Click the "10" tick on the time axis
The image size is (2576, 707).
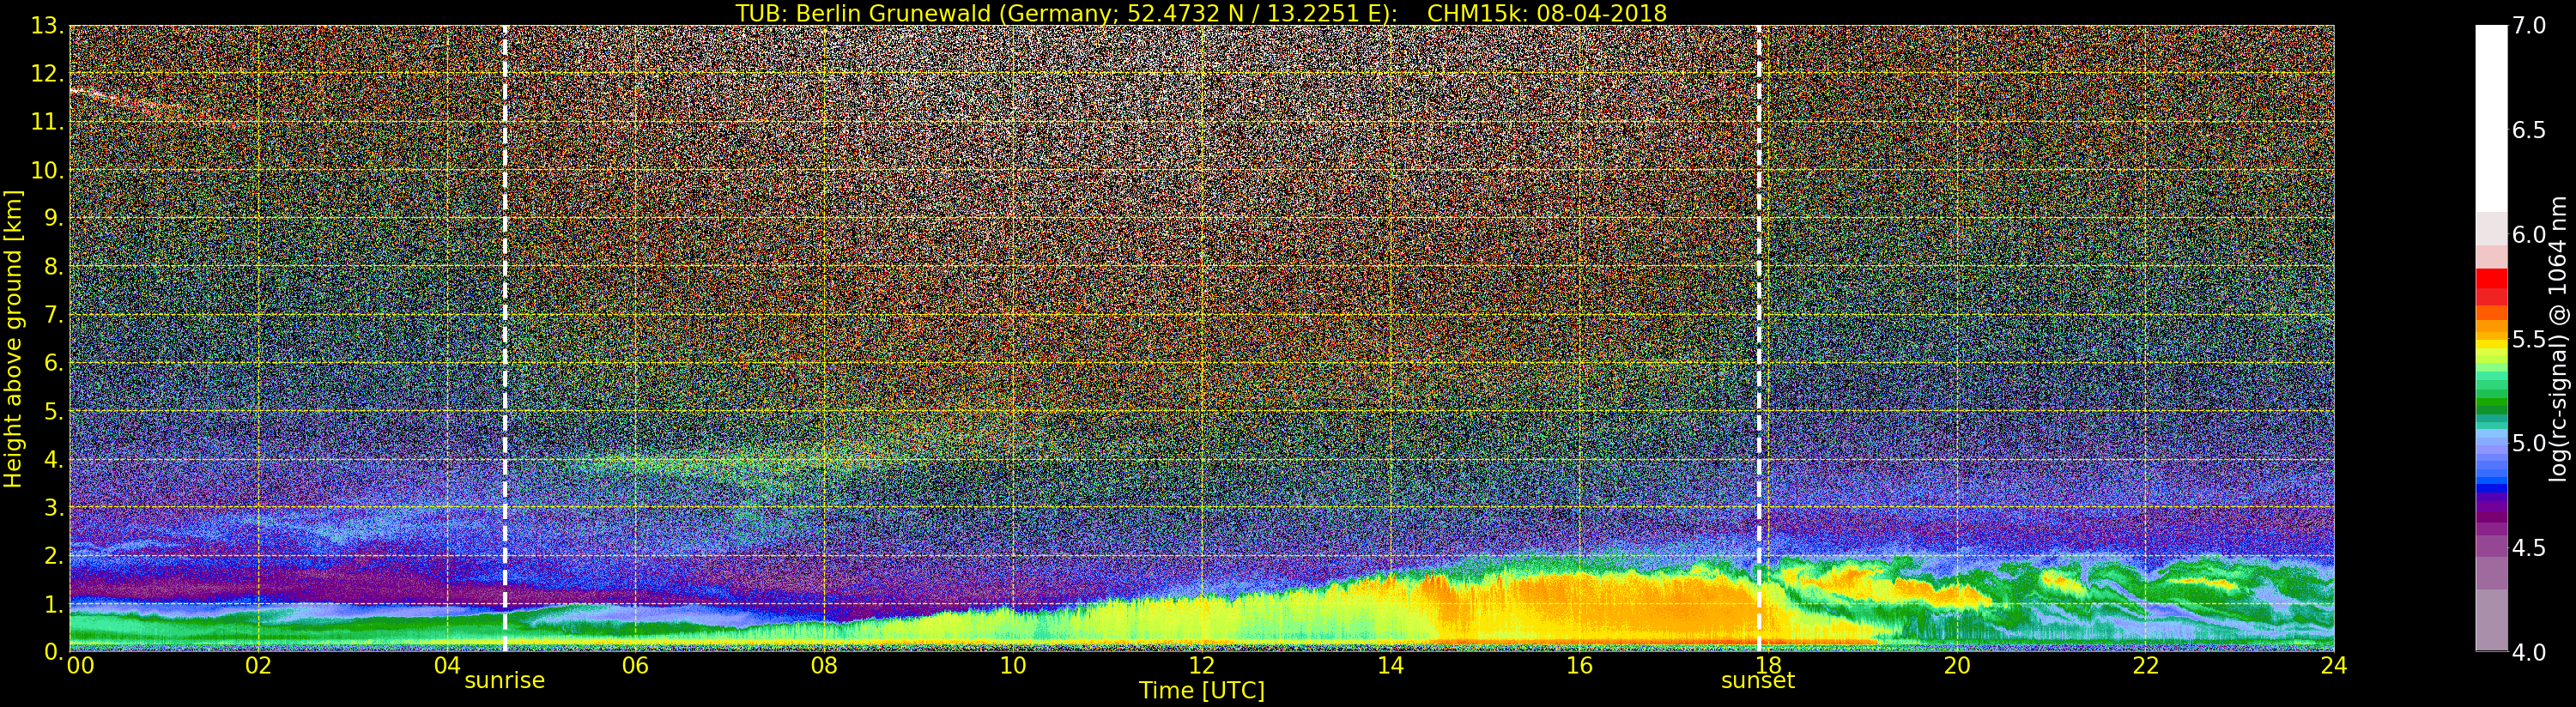(1013, 665)
